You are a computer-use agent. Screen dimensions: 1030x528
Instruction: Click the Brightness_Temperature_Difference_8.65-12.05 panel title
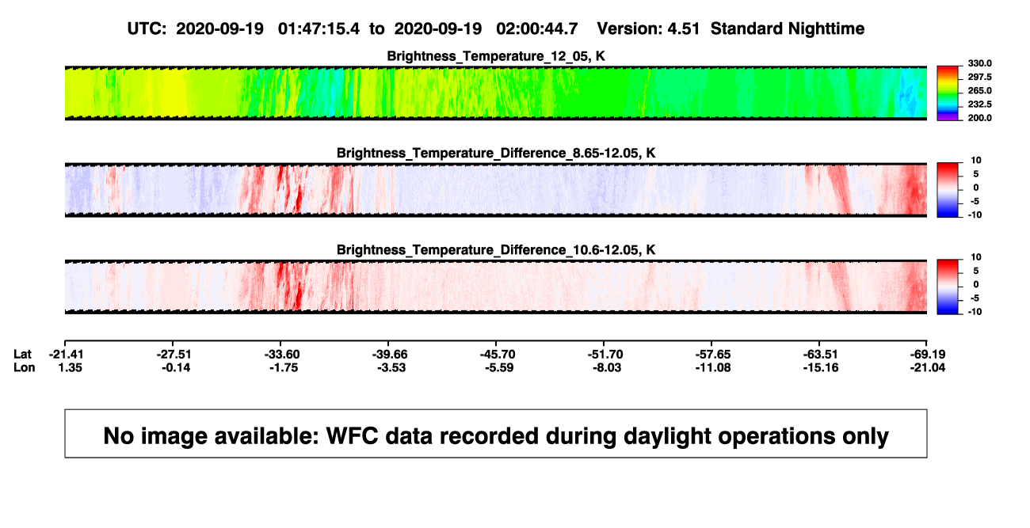pos(496,153)
